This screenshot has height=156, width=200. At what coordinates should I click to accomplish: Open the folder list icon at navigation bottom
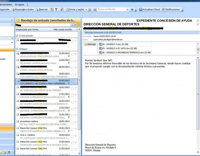4,152
